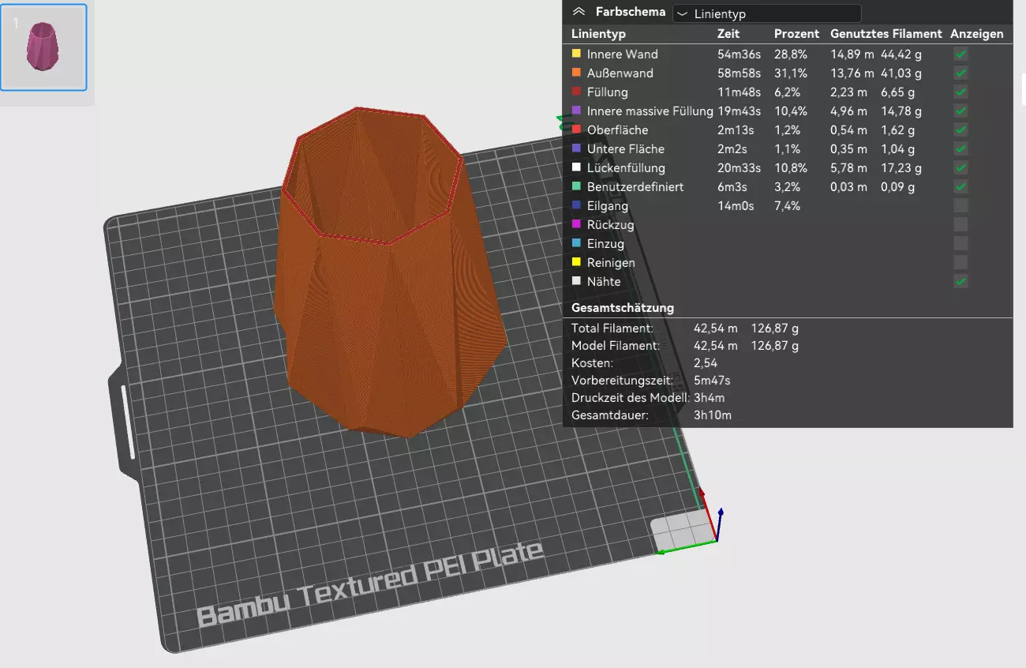
Task: Collapse the Farbschema panel with double chevron
Action: (x=579, y=12)
